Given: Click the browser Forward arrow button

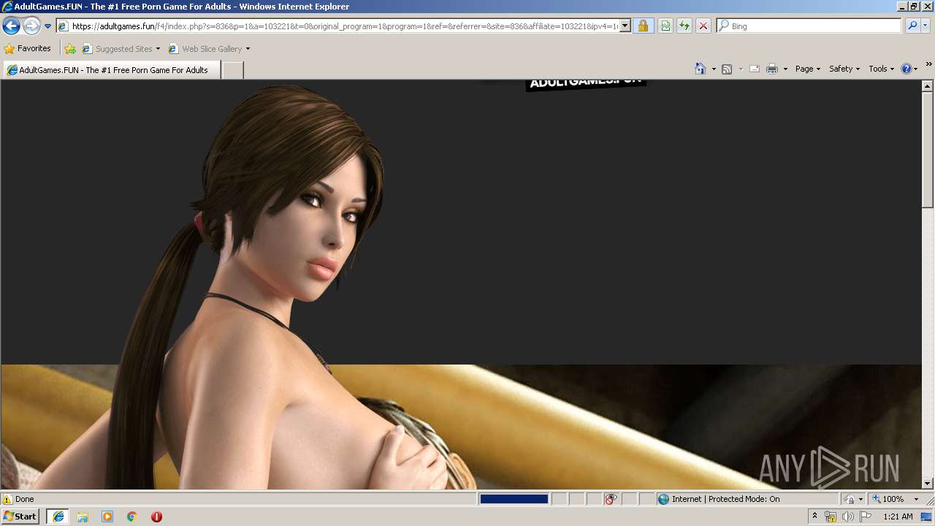Looking at the screenshot, I should coord(31,26).
